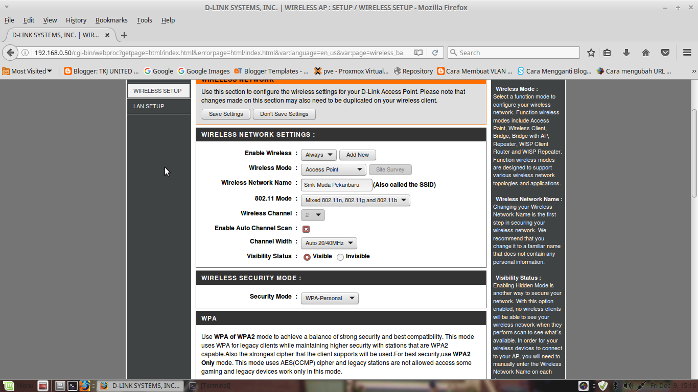
Task: Open the Bookmarks menu
Action: pos(111,20)
